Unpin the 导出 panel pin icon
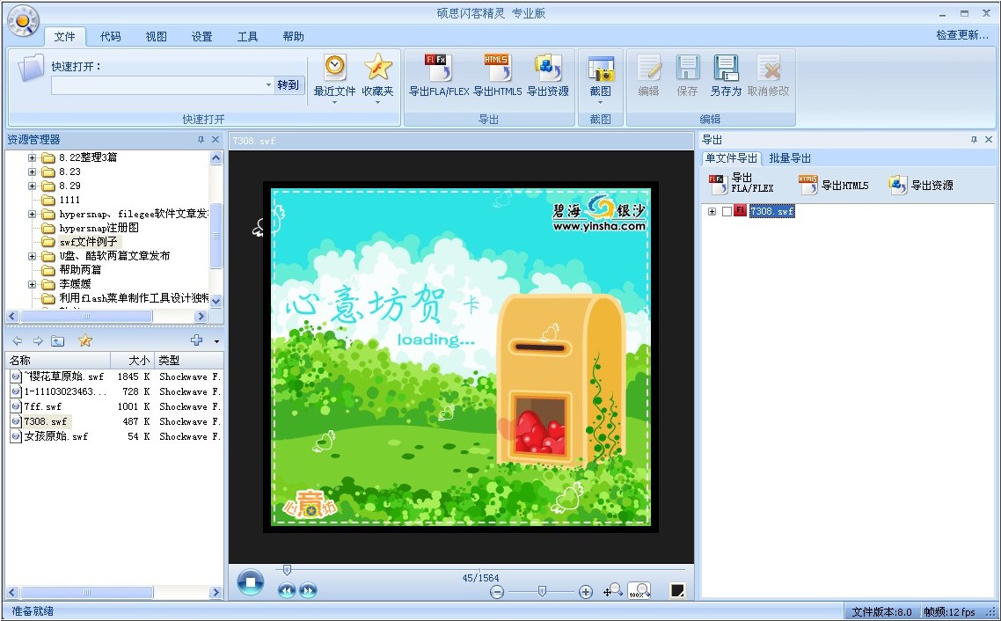 (x=973, y=139)
